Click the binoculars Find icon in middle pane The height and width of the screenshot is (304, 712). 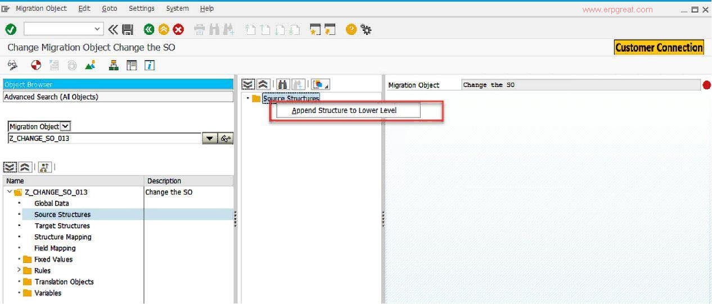(283, 84)
